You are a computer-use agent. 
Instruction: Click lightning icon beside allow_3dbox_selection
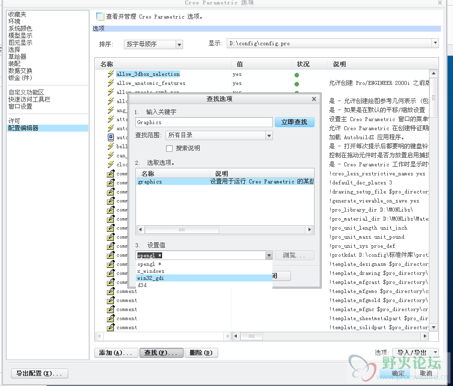(x=111, y=74)
